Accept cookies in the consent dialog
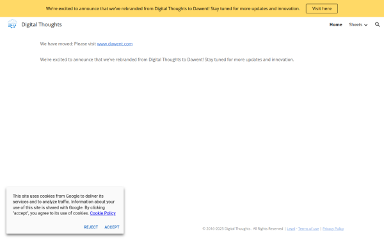 [111, 227]
